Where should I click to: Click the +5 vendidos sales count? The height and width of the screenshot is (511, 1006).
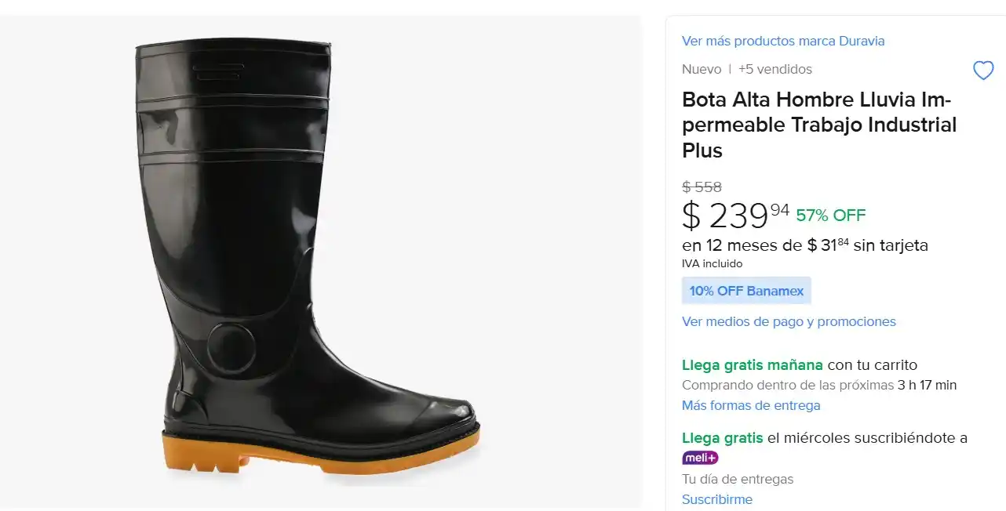[775, 69]
